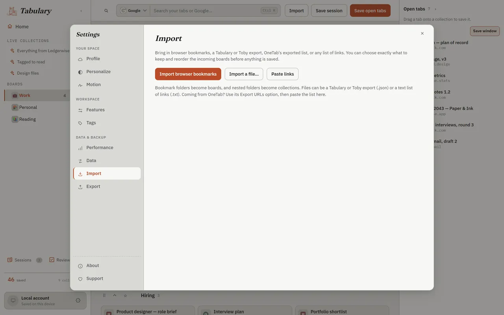
Task: Click the search magnifier icon
Action: pos(106,11)
